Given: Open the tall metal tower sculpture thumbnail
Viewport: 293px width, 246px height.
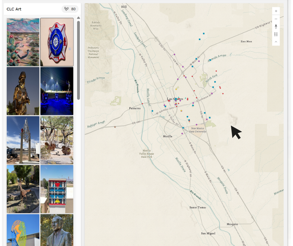Looking at the screenshot, I should tap(23, 140).
